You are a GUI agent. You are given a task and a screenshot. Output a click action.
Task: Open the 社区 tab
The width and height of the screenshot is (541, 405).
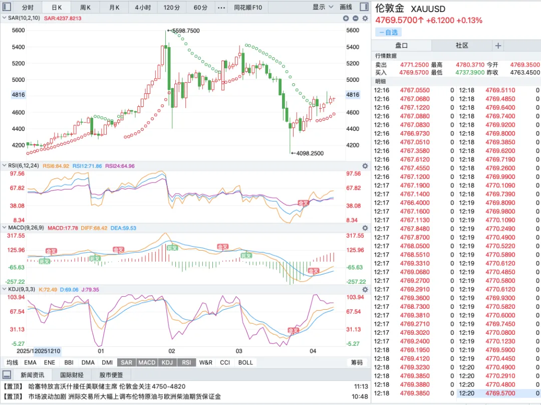(461, 46)
